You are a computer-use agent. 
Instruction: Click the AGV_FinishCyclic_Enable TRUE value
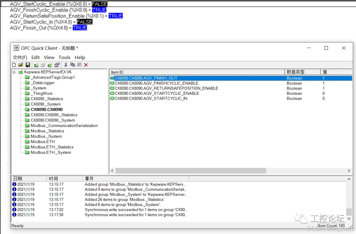pos(99,10)
